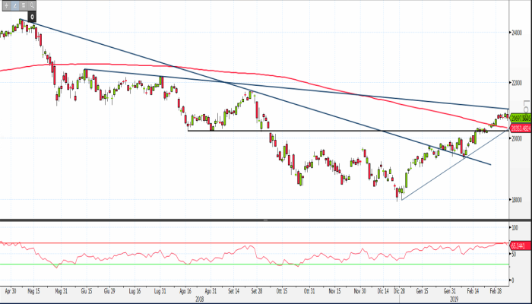Grab the divider between price and RSI panels
Screen dimensions: 532x304
coord(266,220)
